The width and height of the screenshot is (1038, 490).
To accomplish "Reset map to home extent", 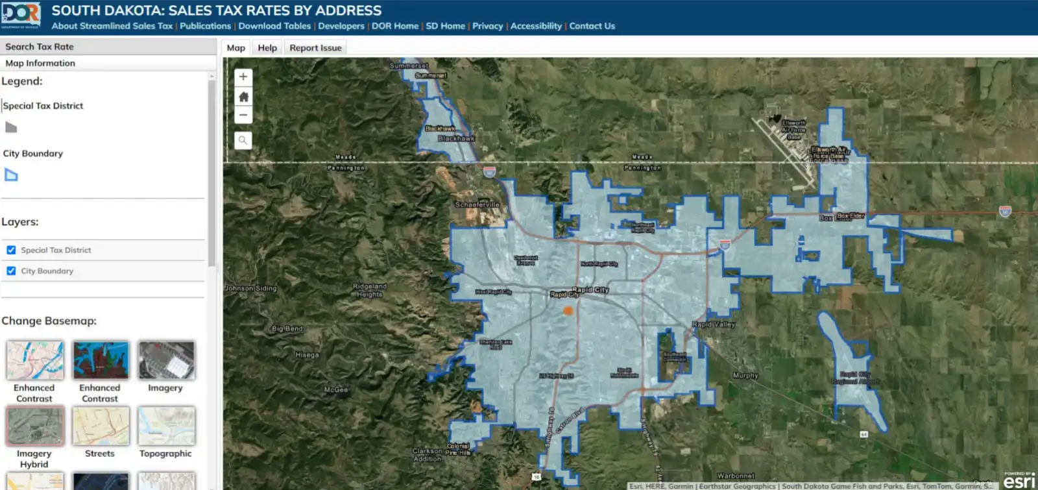I will (x=243, y=97).
